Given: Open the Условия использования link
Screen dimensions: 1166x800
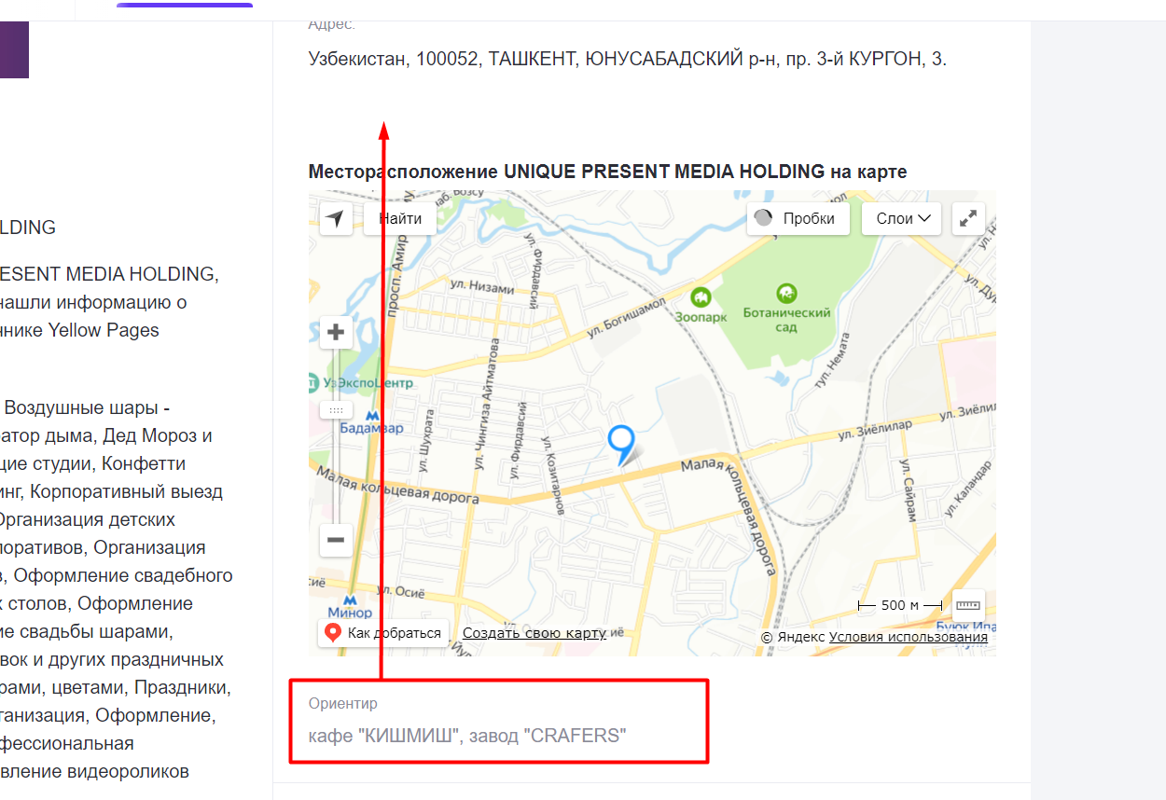Looking at the screenshot, I should (x=908, y=637).
